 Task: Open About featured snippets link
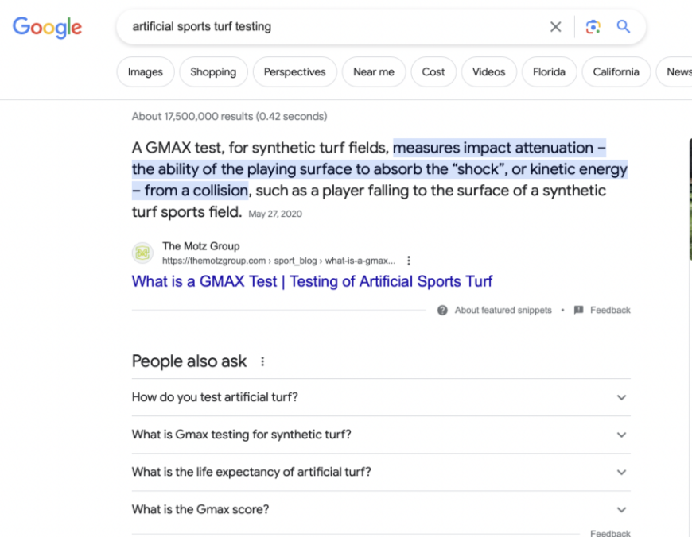click(503, 311)
